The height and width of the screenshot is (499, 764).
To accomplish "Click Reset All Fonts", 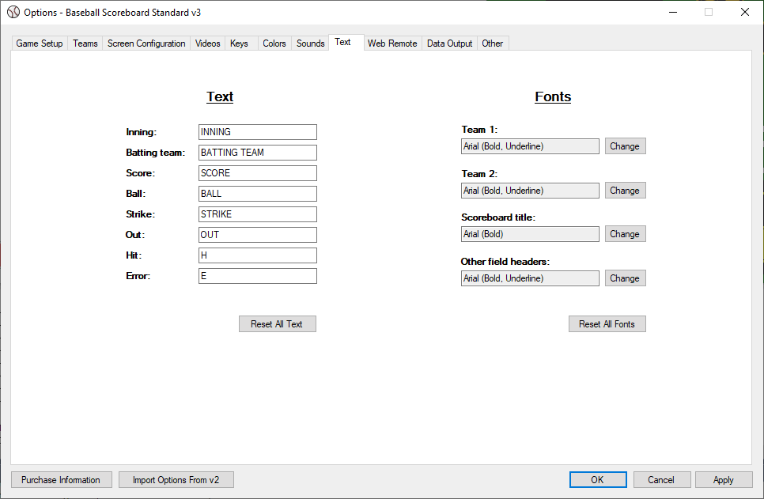I will point(607,324).
